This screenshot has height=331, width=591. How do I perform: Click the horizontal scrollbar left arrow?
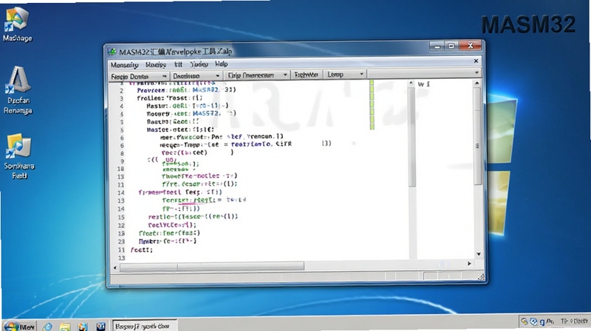pos(115,268)
